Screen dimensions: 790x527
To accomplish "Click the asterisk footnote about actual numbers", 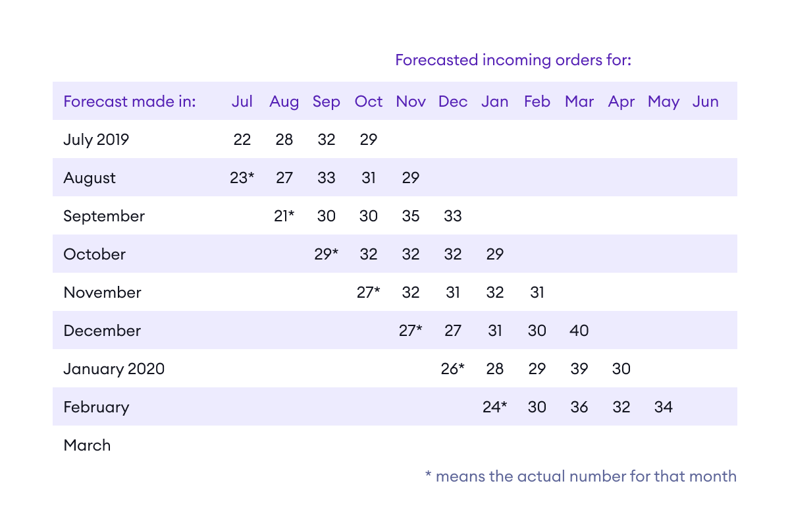I will tap(581, 476).
